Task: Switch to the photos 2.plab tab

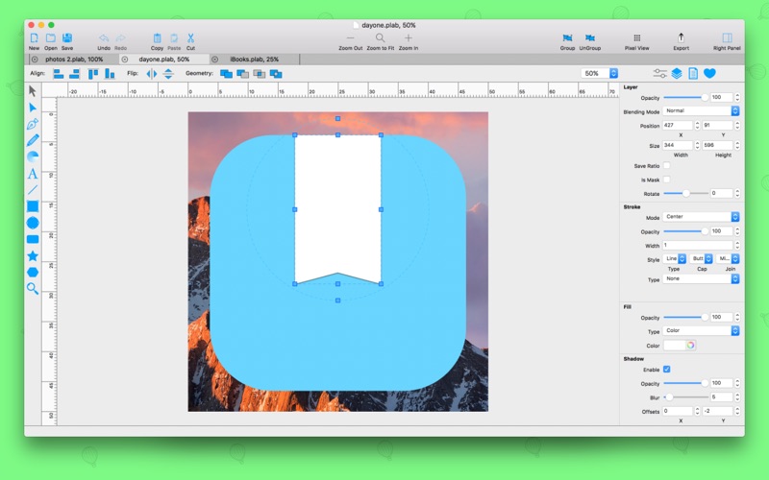Action: pyautogui.click(x=74, y=60)
